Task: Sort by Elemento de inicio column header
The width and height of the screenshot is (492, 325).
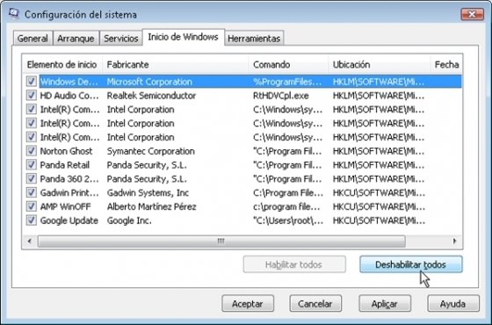Action: tap(61, 65)
